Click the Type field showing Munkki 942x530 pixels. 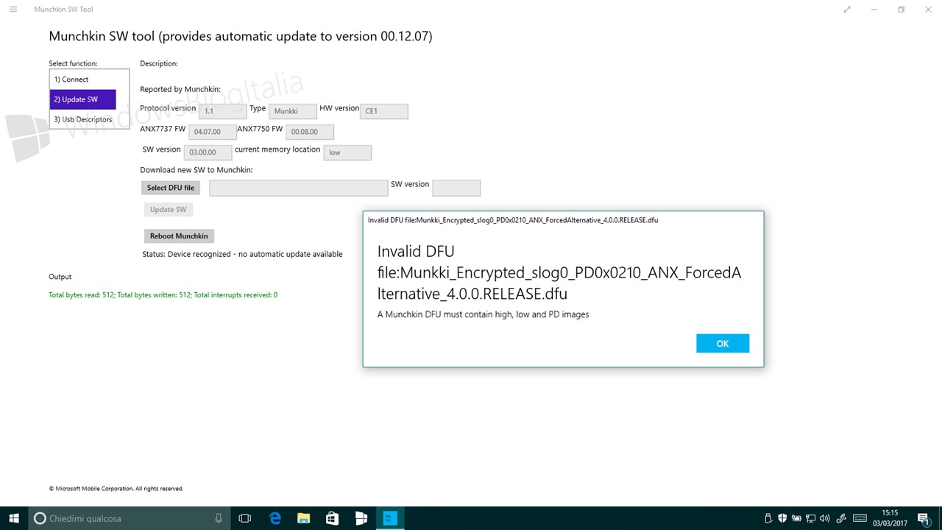pyautogui.click(x=293, y=111)
